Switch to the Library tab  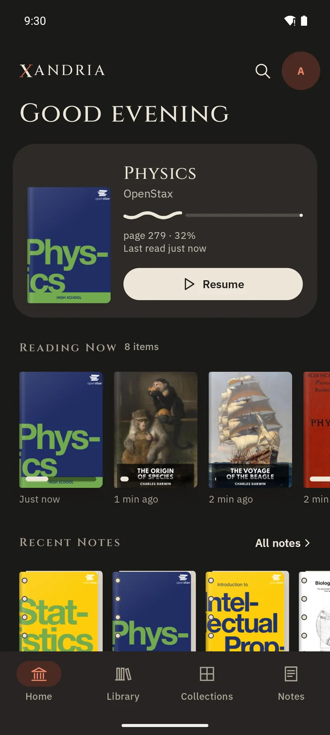point(123,684)
